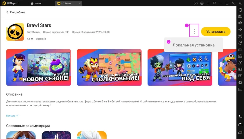Click the video recorder icon in sidebar
244x139 pixels.
240,69
